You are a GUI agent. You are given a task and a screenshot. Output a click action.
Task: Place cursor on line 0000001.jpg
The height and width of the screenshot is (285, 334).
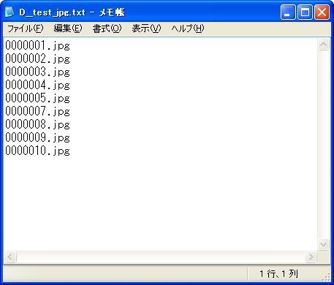click(x=38, y=45)
